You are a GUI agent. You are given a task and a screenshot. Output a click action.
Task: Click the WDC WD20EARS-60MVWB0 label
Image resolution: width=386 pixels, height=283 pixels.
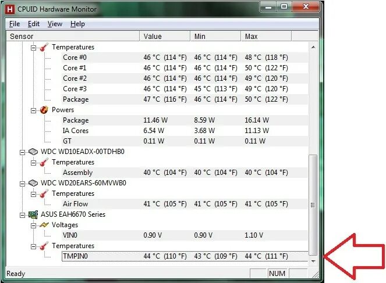[83, 183]
